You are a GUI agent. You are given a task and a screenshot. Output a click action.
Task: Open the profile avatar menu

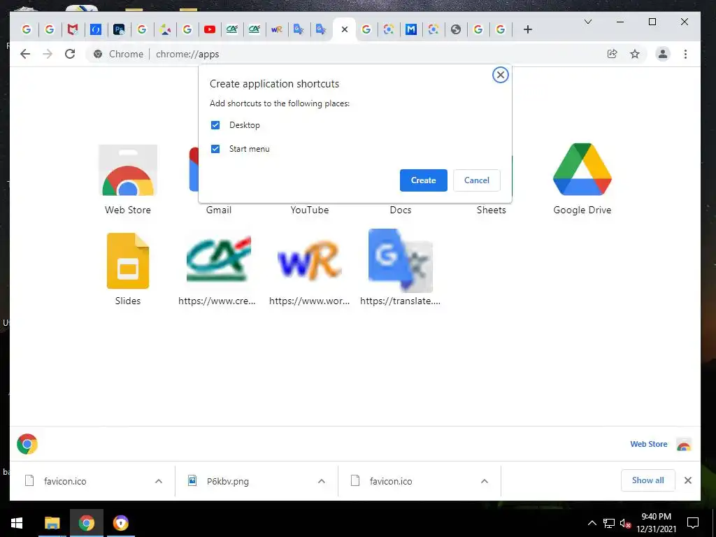663,54
